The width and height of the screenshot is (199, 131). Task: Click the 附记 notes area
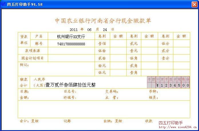56,69
